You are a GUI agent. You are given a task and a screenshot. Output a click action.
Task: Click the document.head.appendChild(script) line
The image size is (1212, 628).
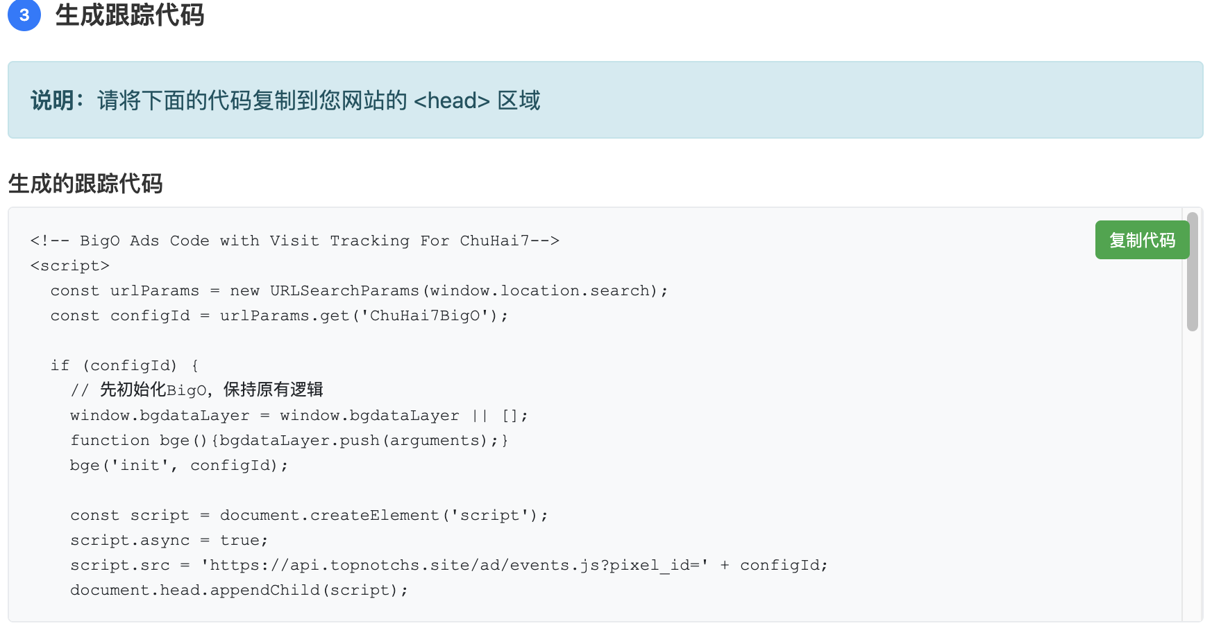(239, 590)
